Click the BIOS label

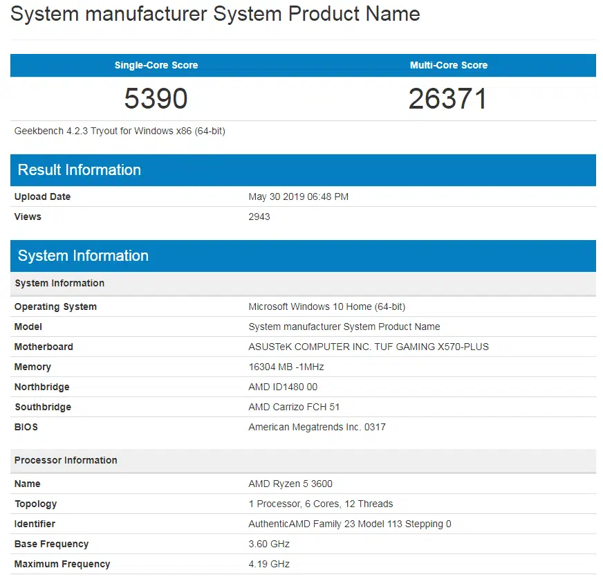(x=26, y=427)
